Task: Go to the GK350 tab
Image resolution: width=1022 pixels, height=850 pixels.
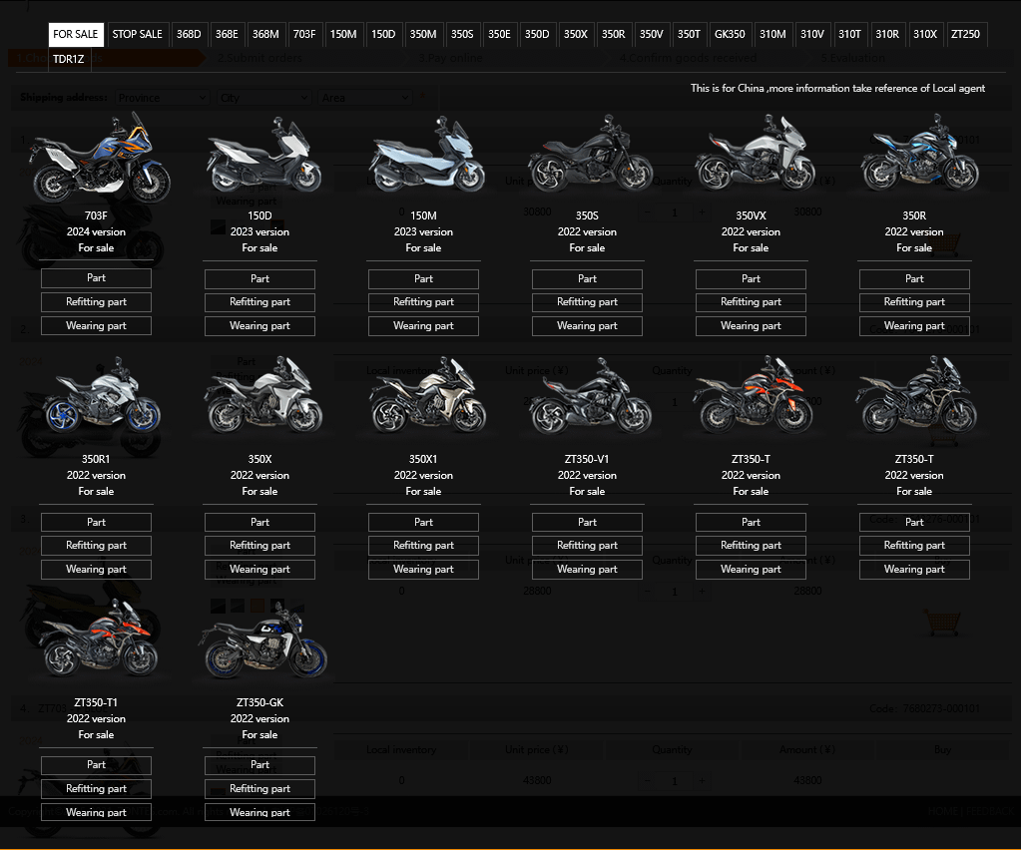Action: click(x=730, y=34)
